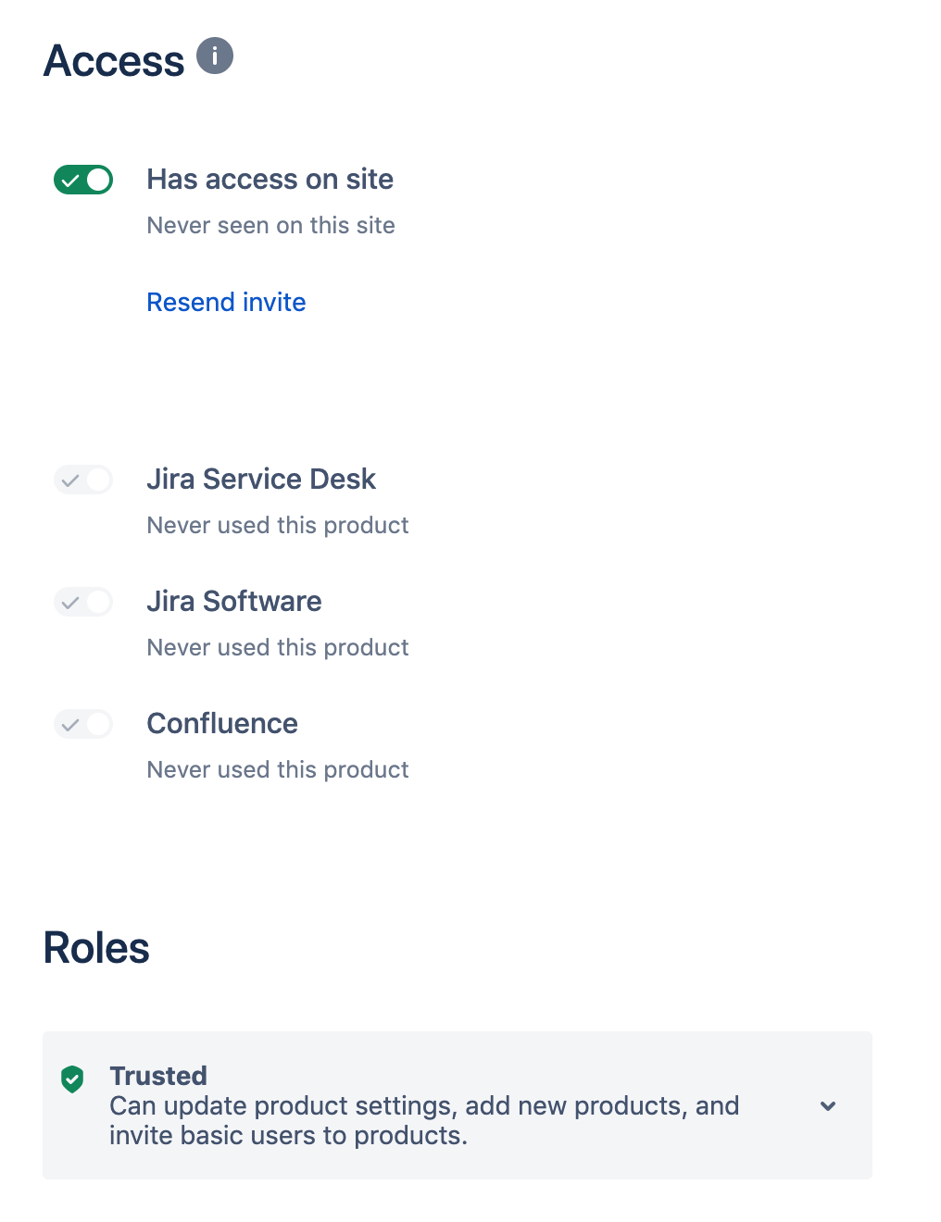
Task: Disable the Has access on site toggle
Action: [83, 180]
